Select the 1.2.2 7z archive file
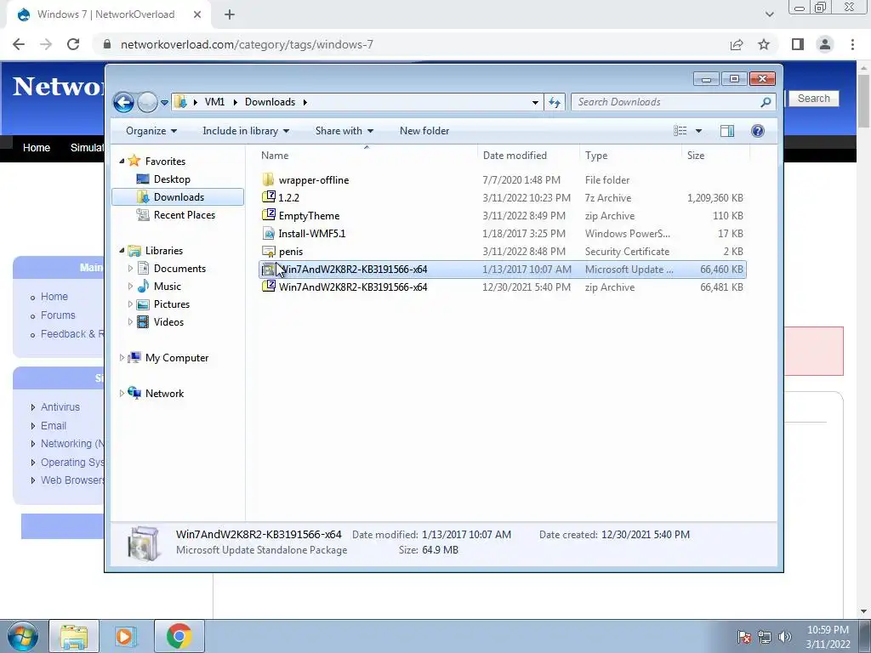871x653 pixels. (502, 197)
